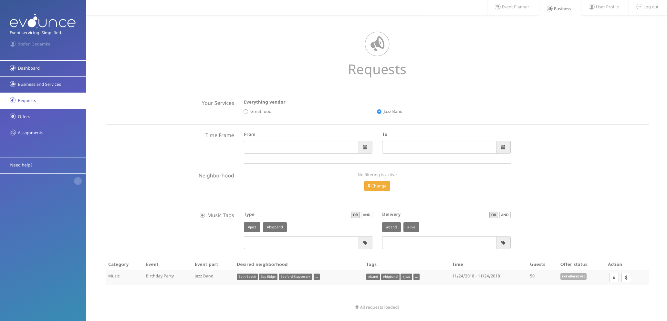Viewport: 667px width, 321px height.
Task: Switch to the User Profile tab
Action: [x=605, y=7]
